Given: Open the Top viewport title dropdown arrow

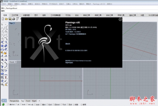Looking at the screenshot, I should [14, 23].
